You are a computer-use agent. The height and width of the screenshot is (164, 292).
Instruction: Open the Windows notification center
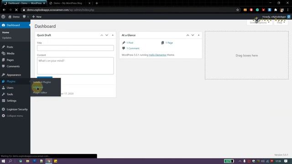coord(286,161)
